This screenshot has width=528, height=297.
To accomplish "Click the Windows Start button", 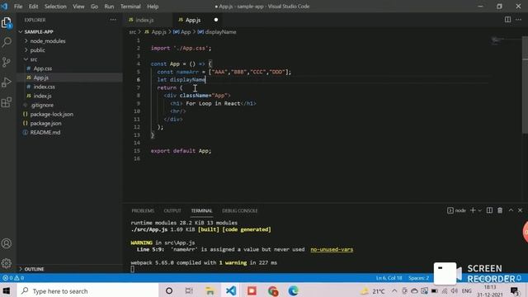I will (x=7, y=290).
